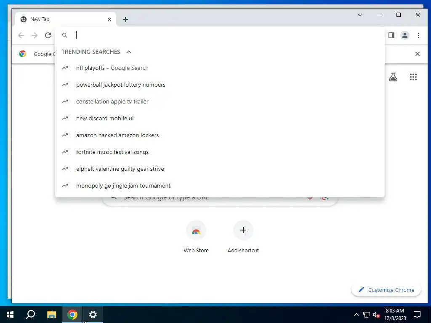Choose new discord mobile ui suggestion
This screenshot has height=323, width=431.
(220, 118)
